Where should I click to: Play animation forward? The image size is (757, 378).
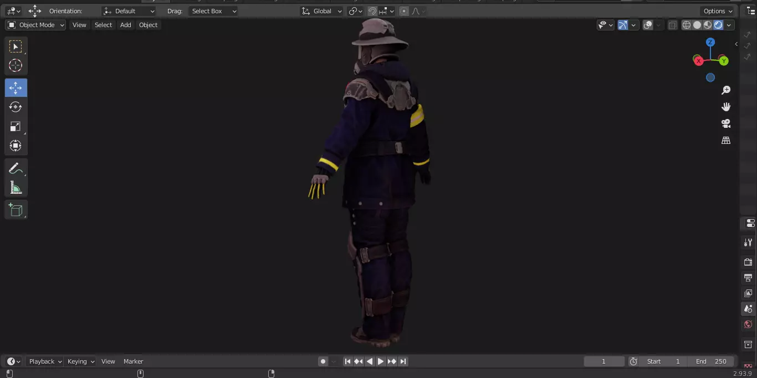[x=381, y=361]
